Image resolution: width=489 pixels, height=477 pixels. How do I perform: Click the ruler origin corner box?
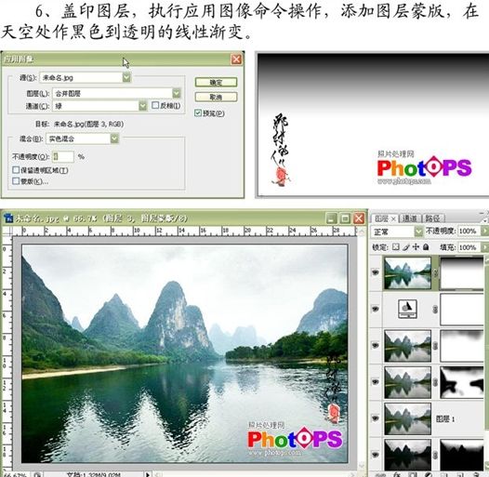coord(7,231)
